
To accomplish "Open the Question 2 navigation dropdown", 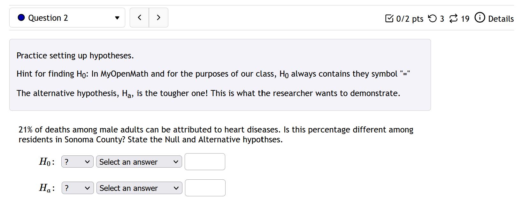I will (x=67, y=18).
